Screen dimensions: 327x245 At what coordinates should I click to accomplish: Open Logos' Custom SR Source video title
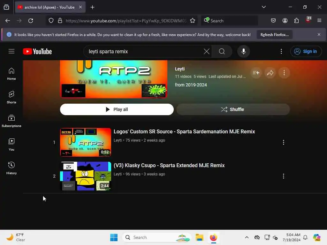pyautogui.click(x=184, y=132)
